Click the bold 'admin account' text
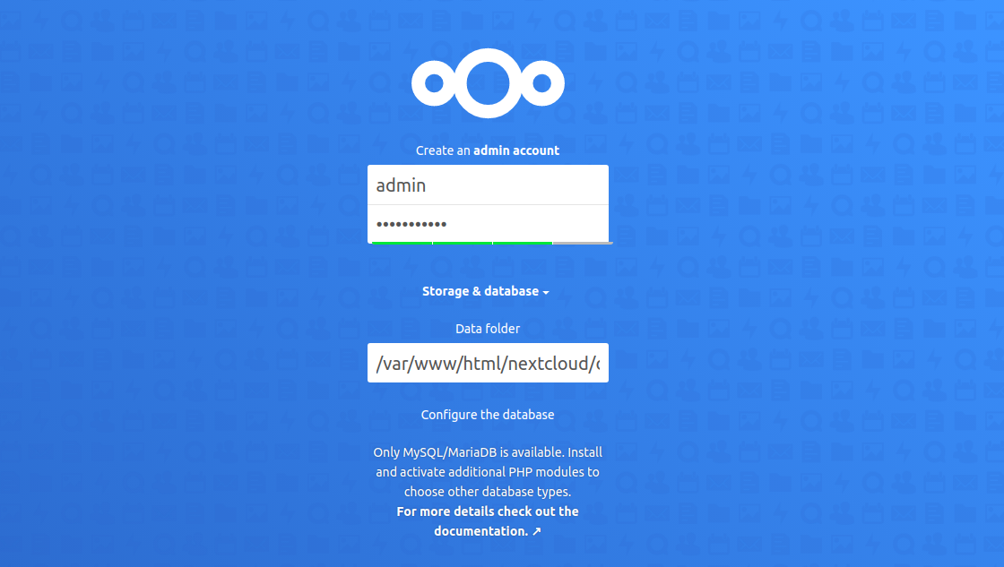 tap(516, 150)
